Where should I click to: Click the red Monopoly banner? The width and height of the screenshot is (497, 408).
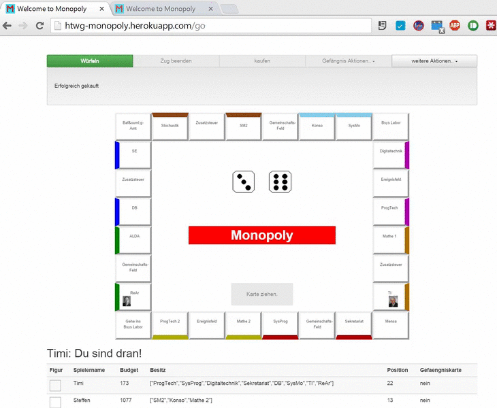262,235
